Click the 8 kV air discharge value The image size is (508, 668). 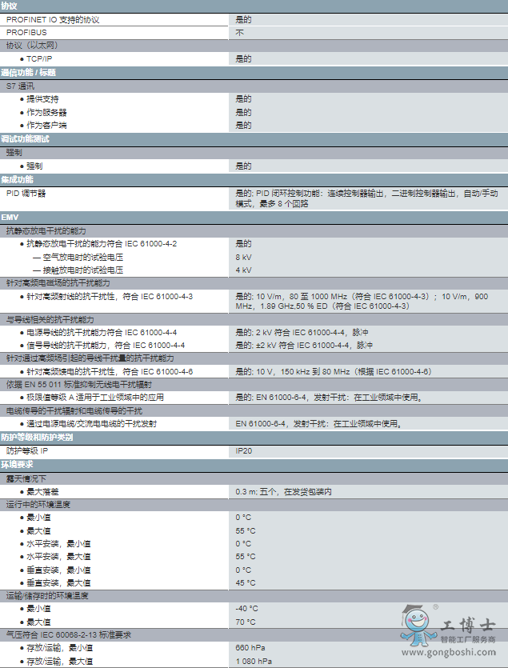click(243, 257)
